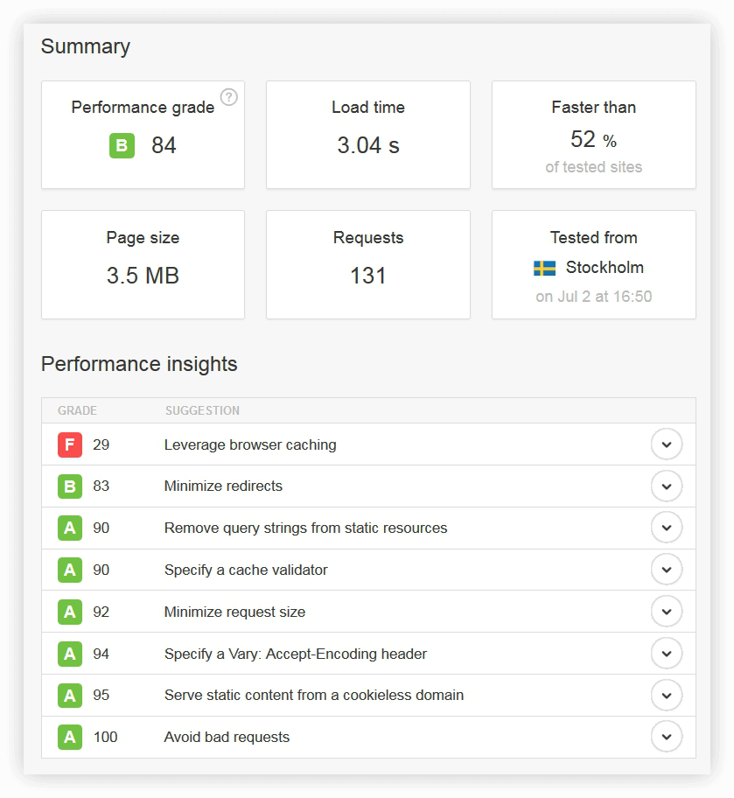This screenshot has height=798, width=734.
Task: Click the Leverage browser caching text
Action: pos(250,444)
